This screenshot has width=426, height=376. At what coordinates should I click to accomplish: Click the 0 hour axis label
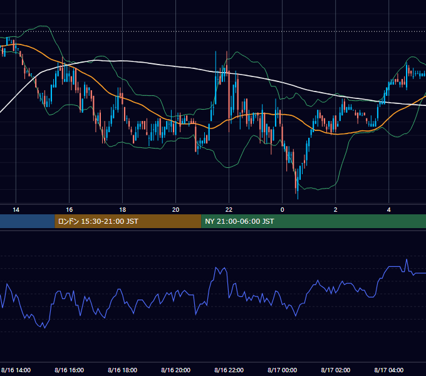[283, 210]
